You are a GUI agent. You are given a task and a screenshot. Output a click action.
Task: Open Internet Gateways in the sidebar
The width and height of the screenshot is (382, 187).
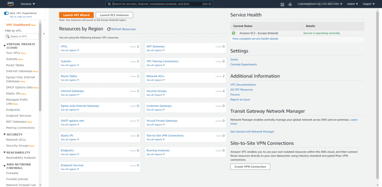click(19, 71)
